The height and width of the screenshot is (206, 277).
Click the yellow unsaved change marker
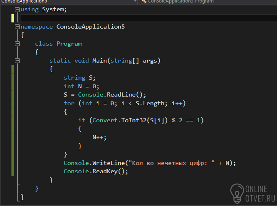point(12,18)
